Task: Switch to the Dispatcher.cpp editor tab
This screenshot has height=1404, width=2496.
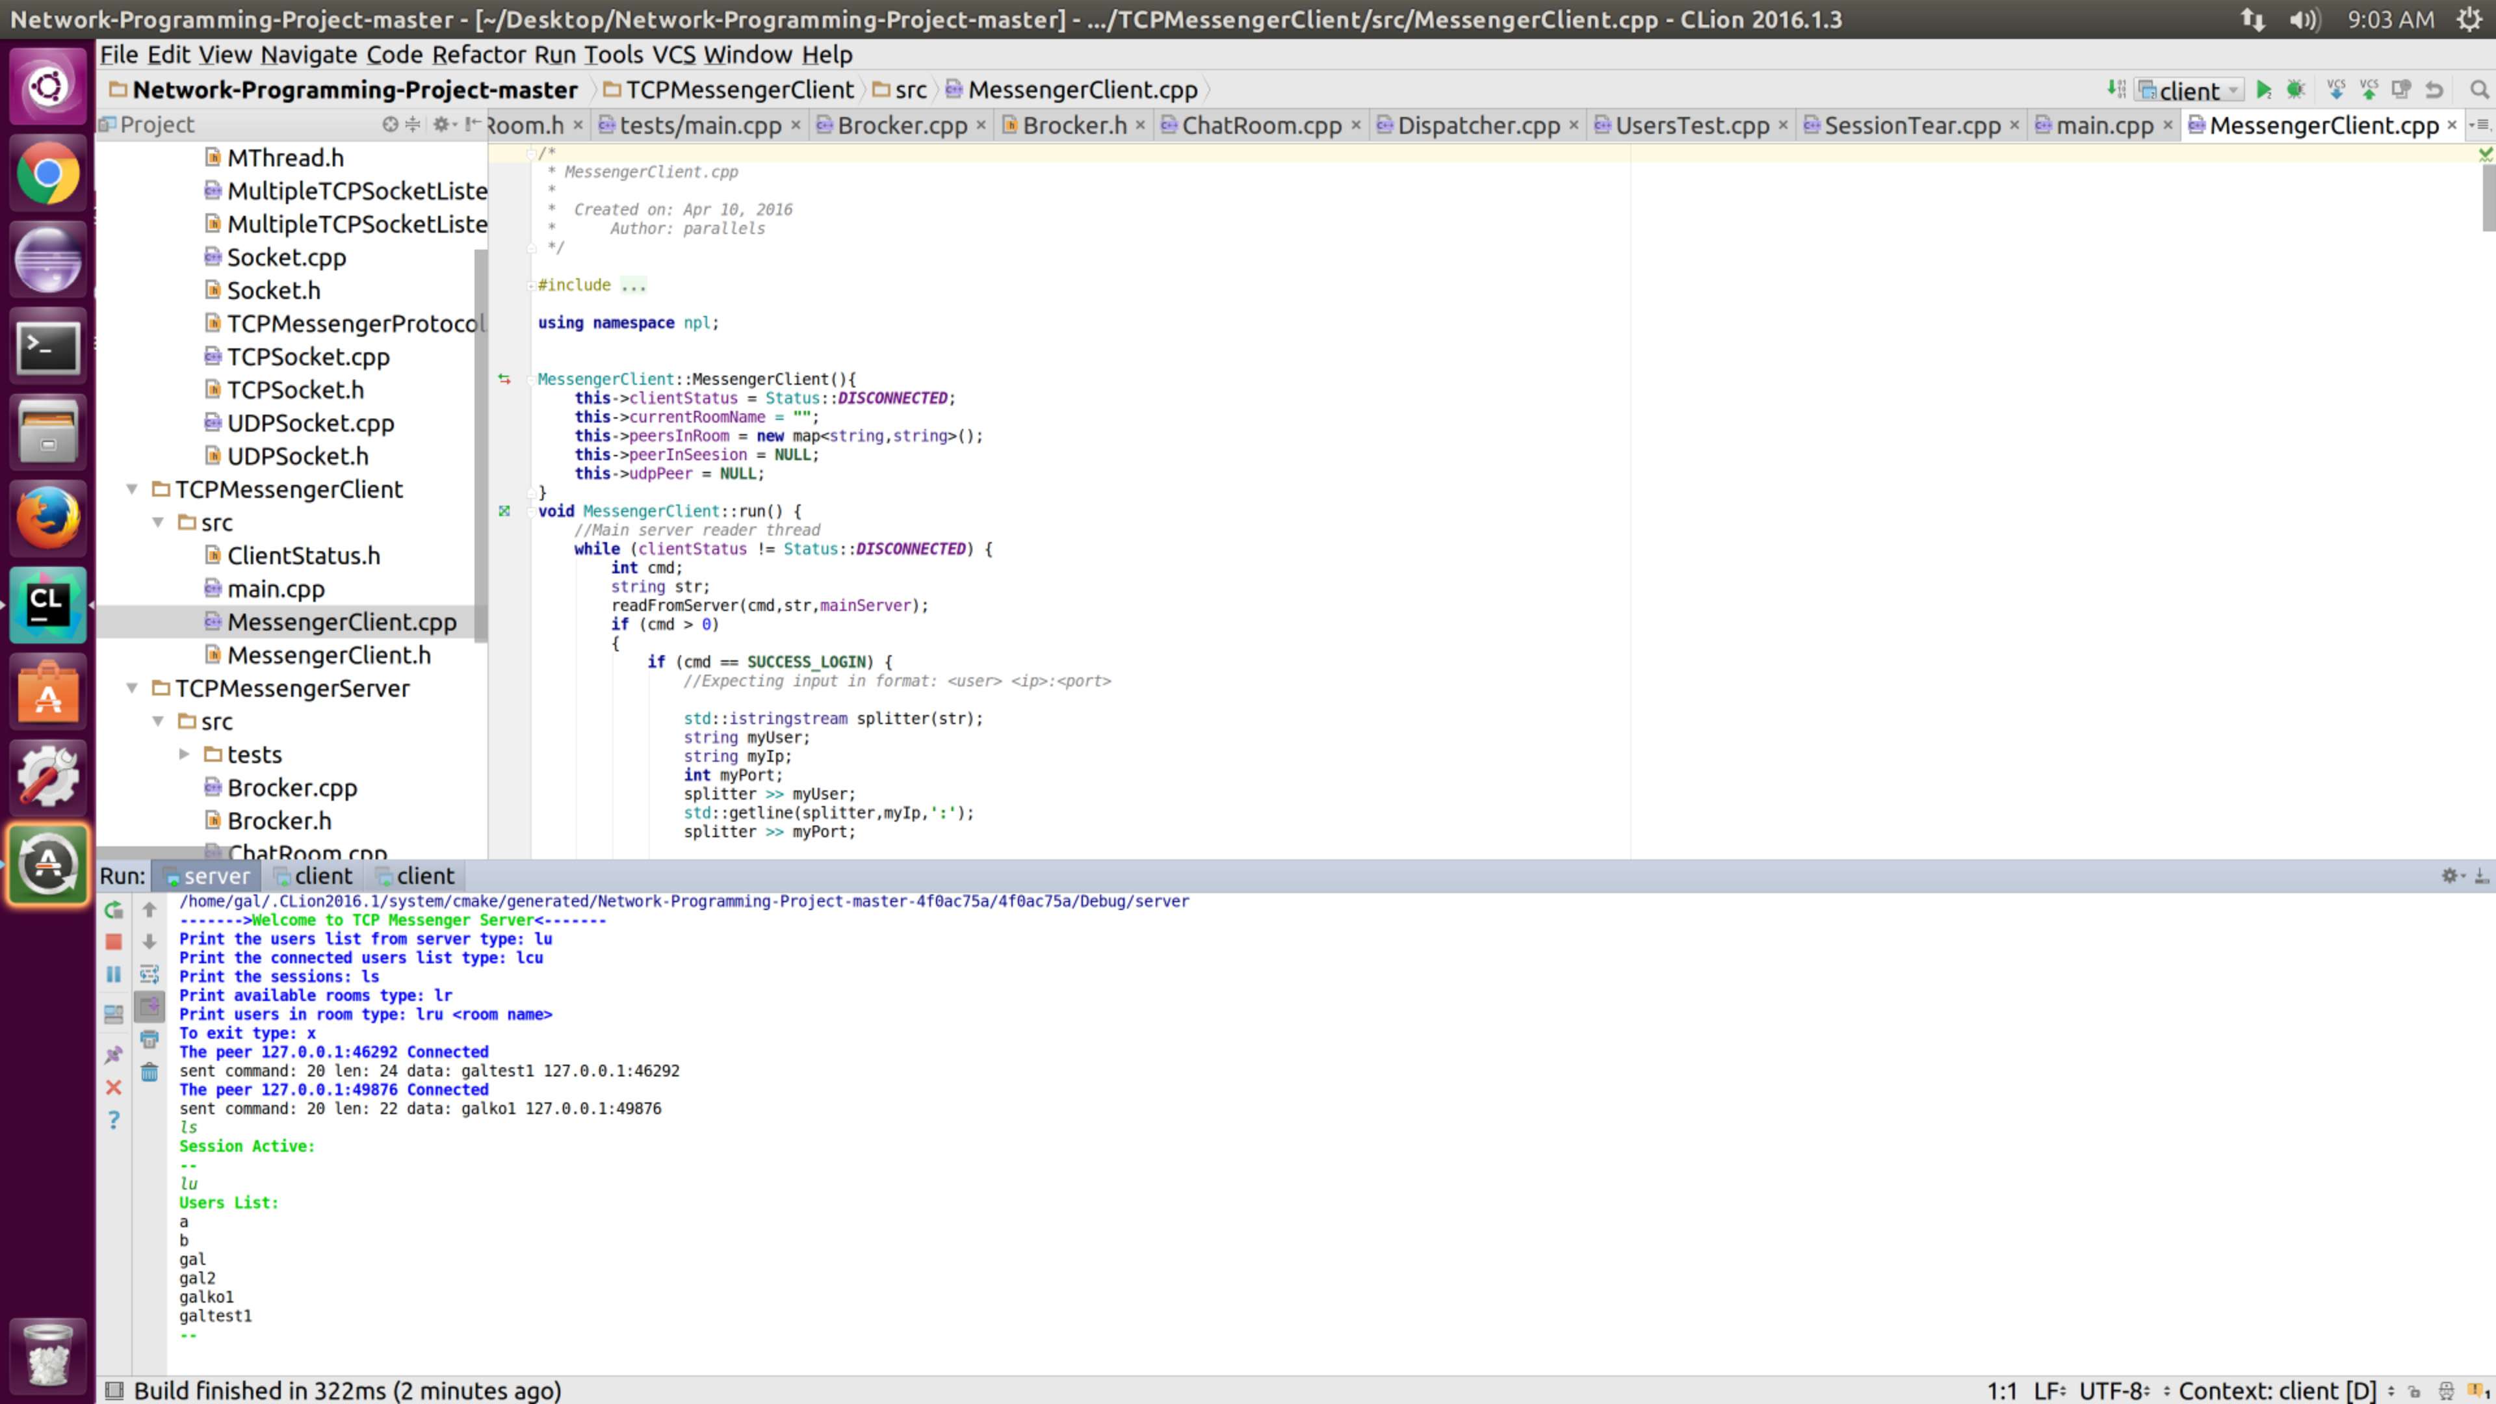Action: pyautogui.click(x=1477, y=125)
